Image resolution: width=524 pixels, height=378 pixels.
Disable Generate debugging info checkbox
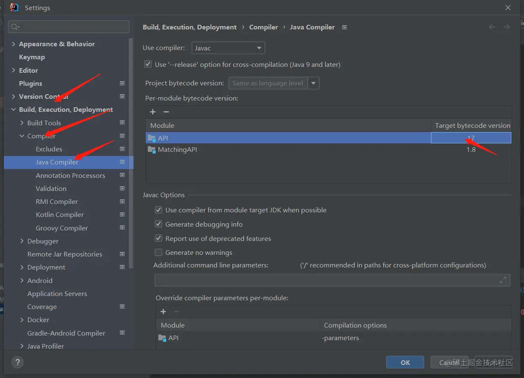tap(159, 224)
